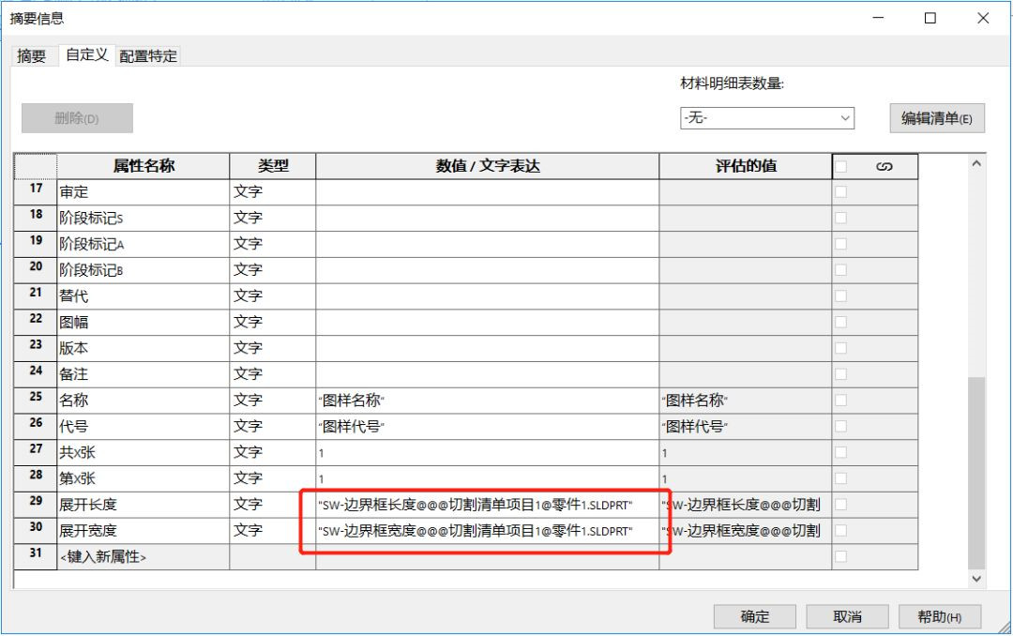Open the 配置特定 tab
This screenshot has height=636, width=1013.
point(148,56)
